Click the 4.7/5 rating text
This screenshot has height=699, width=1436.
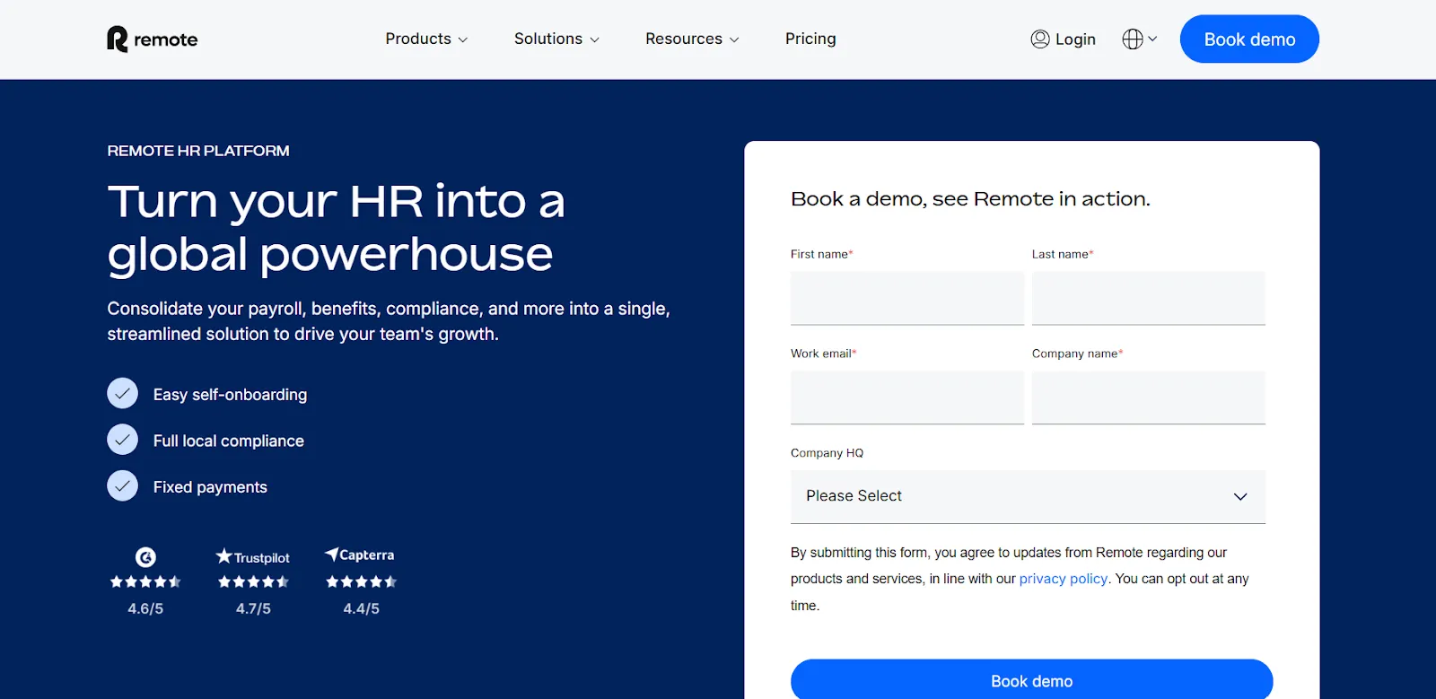253,608
